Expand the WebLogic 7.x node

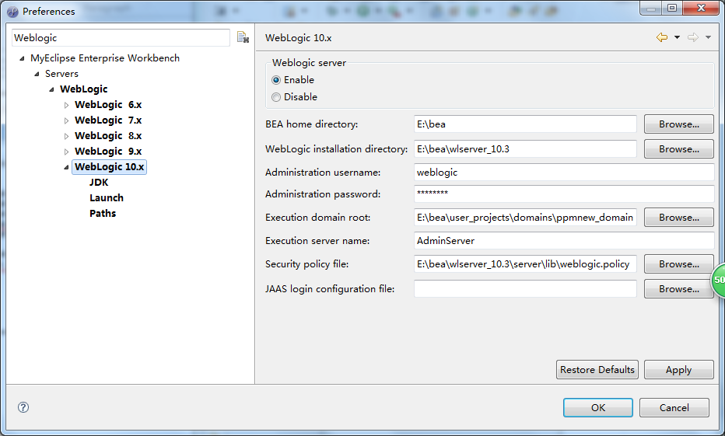(66, 120)
